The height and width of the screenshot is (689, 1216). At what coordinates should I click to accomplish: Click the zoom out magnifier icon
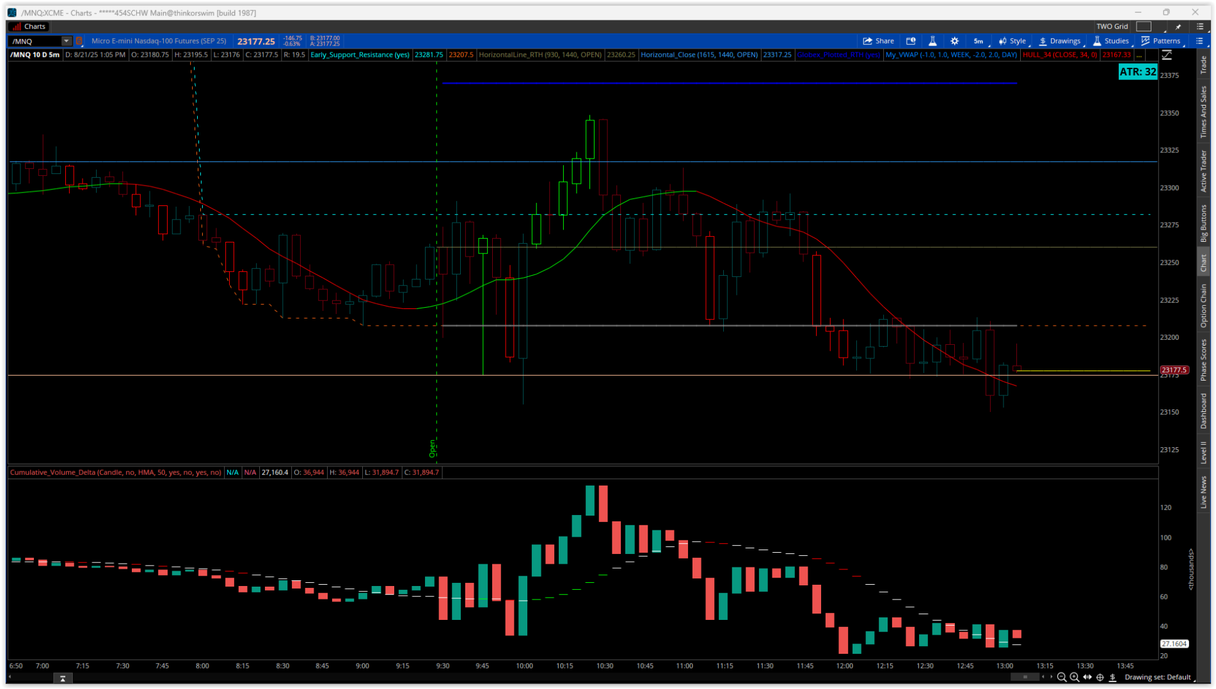[x=1062, y=677]
